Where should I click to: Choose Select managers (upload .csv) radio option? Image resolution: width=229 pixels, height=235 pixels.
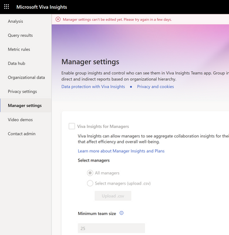pyautogui.click(x=90, y=183)
